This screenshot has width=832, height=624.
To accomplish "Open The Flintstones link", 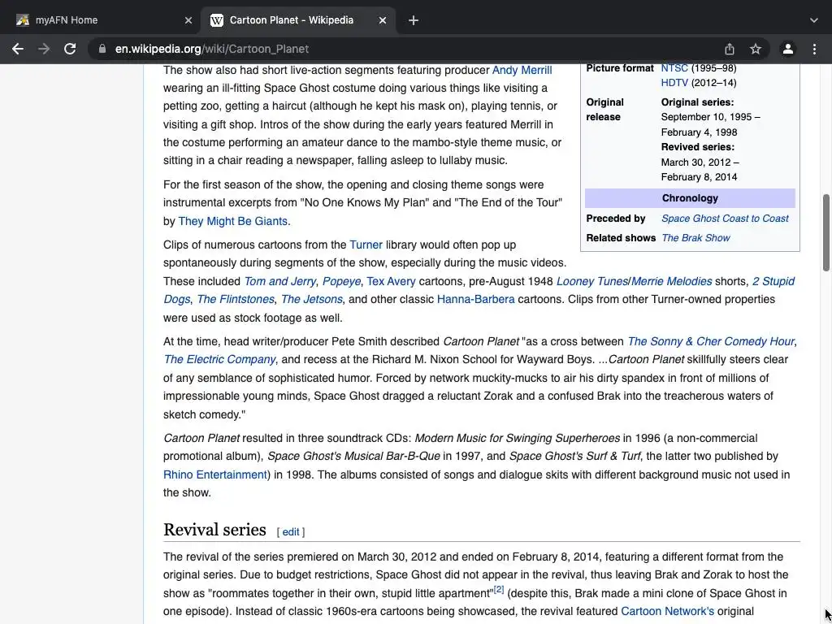I will tap(236, 299).
